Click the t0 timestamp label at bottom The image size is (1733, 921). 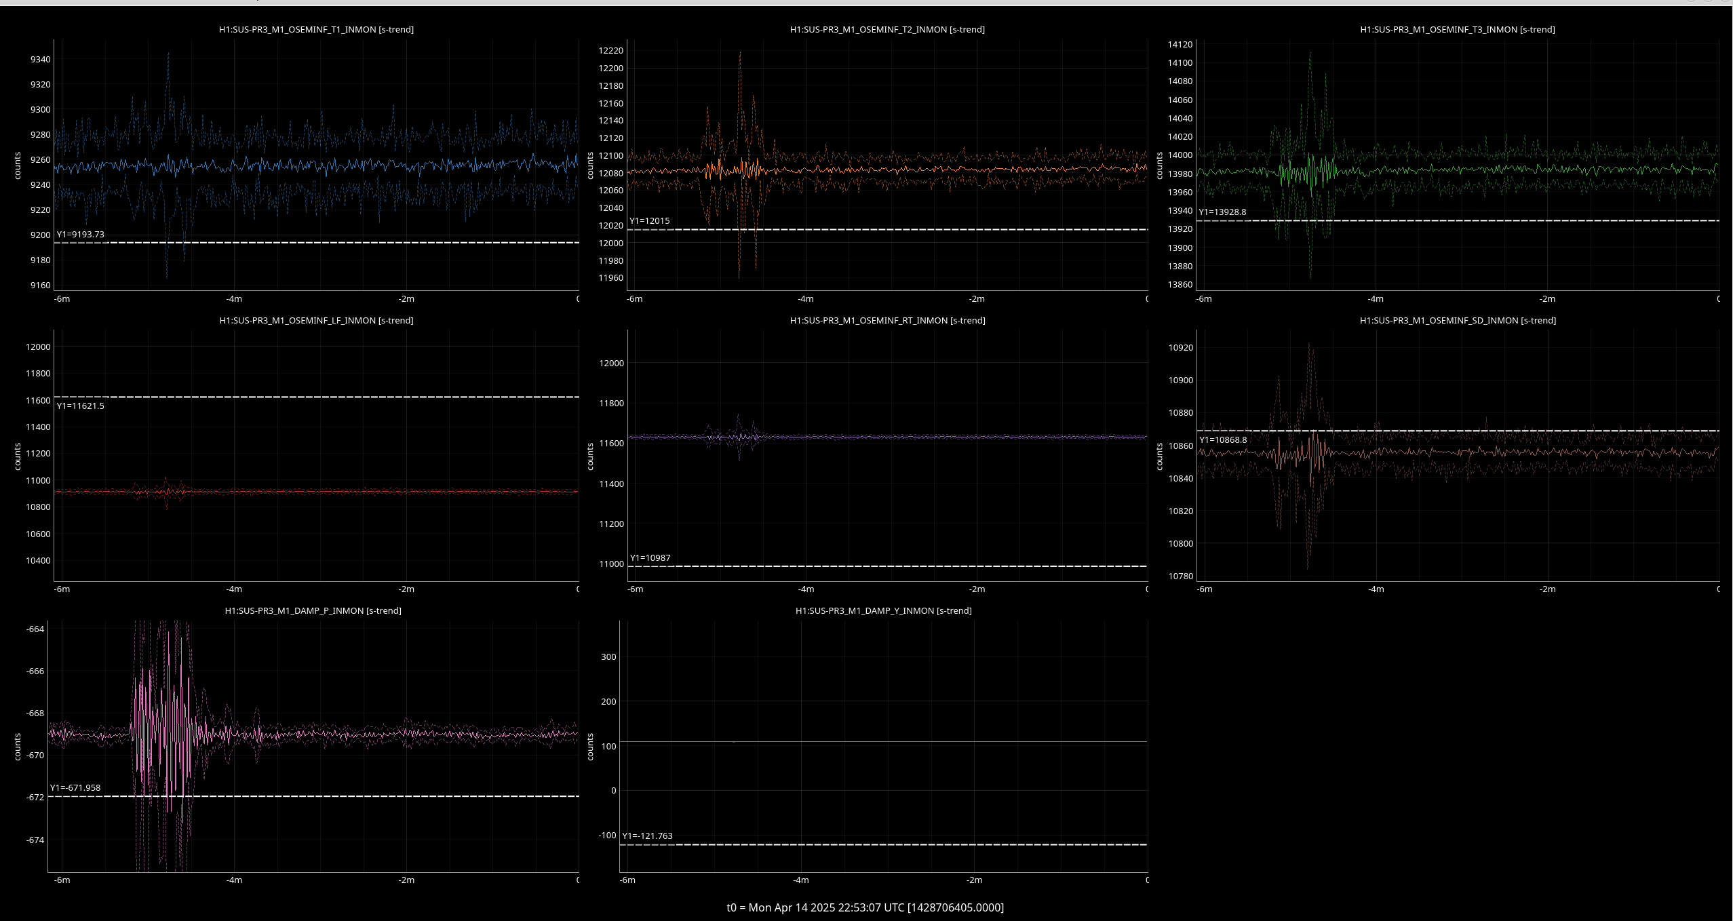[x=865, y=907]
